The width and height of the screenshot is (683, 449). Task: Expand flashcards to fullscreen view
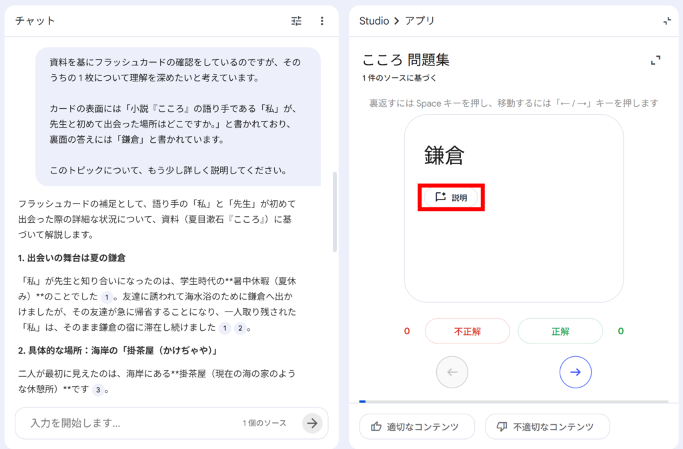coord(656,60)
